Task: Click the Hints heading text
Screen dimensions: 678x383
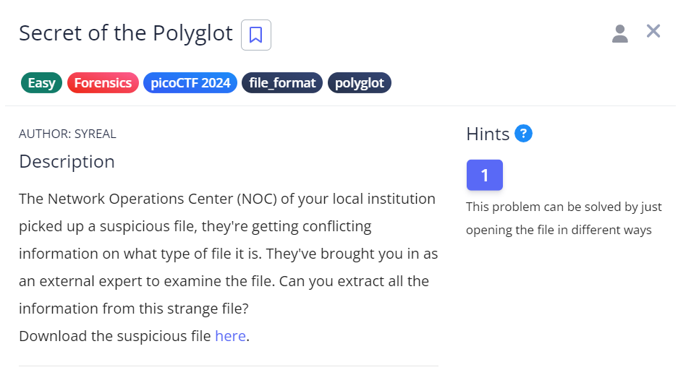Action: point(488,134)
